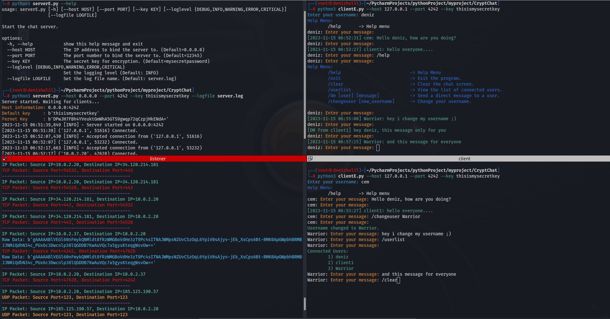
Task: Open the group dropdown arrow on the client pane
Action: point(312,160)
